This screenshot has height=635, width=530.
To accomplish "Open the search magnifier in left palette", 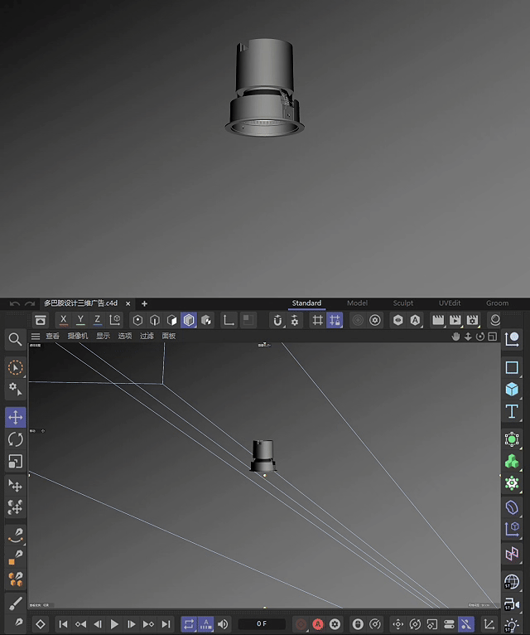I will point(16,339).
